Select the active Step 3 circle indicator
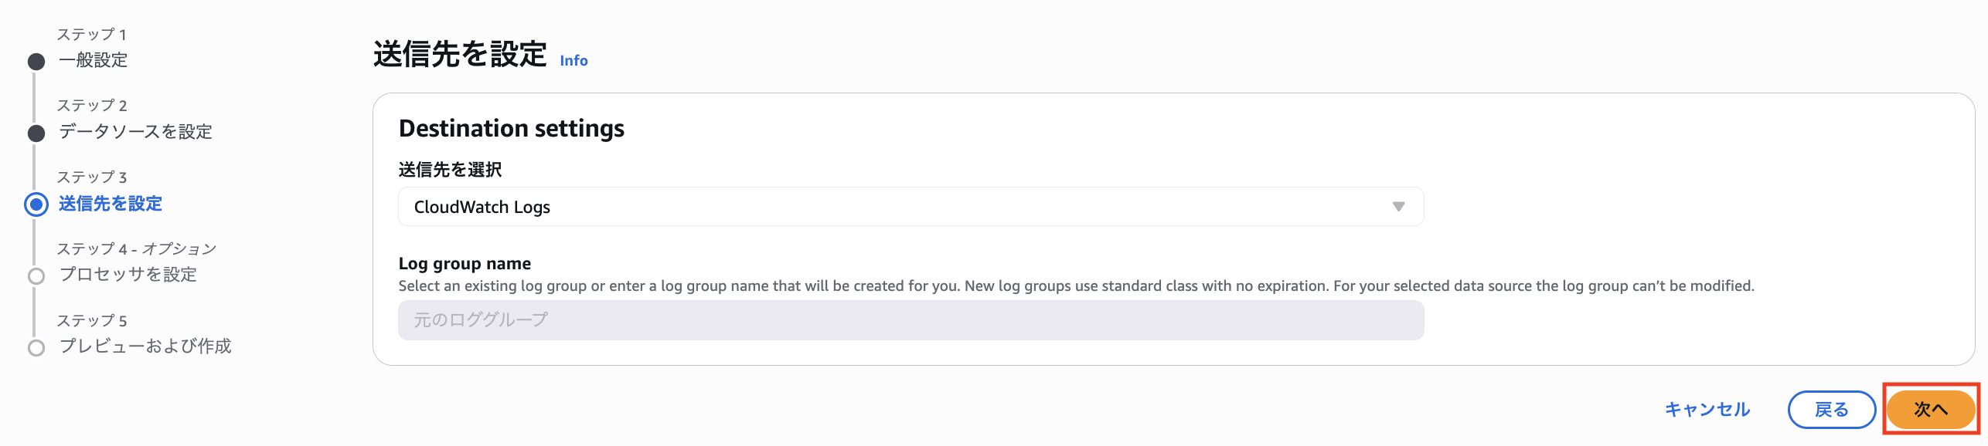Viewport: 1988px width, 446px height. tap(36, 204)
